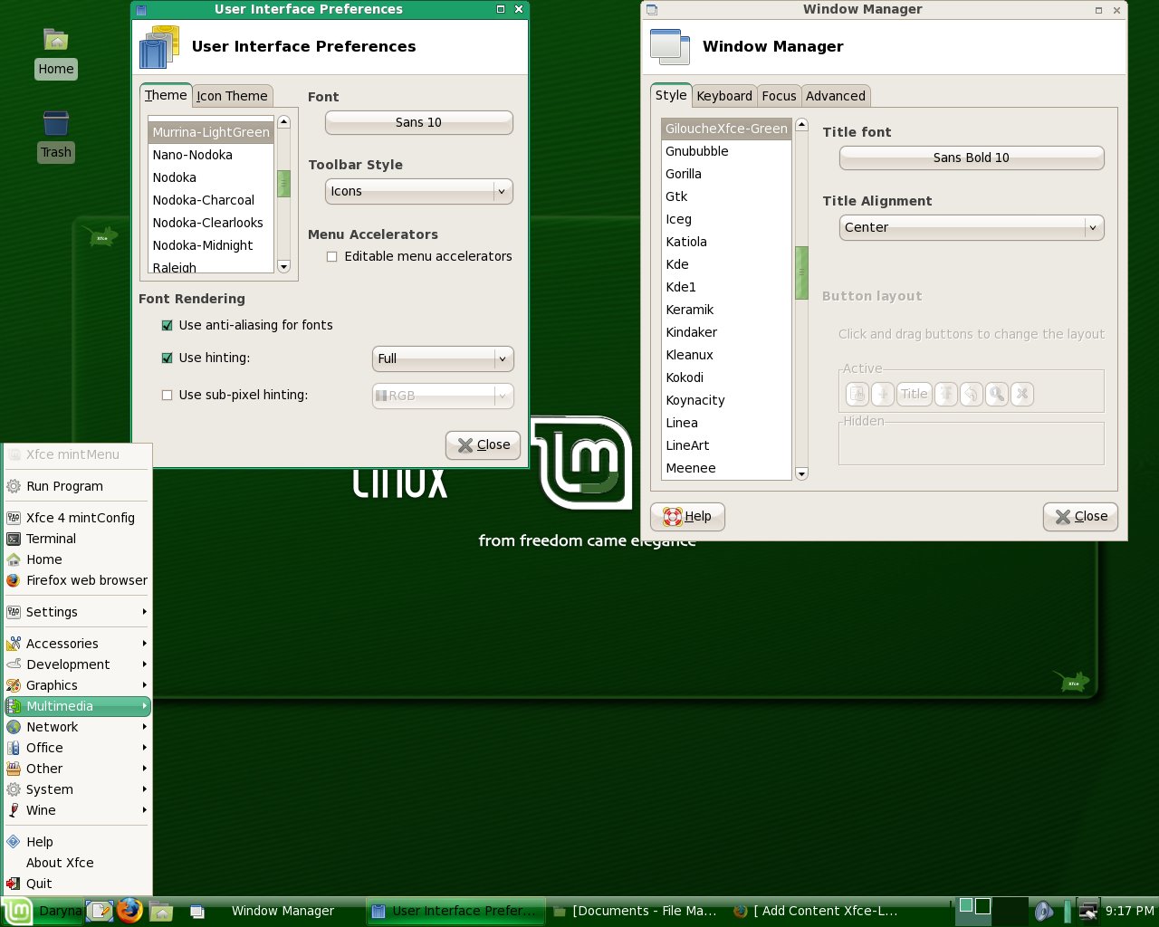
Task: Click the network monitor tray icon
Action: 1087,911
